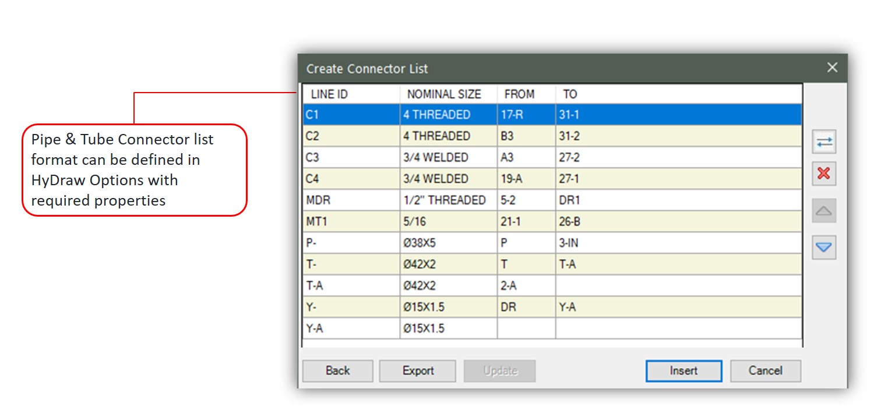Click the 17-R From cell
The image size is (874, 410).
pyautogui.click(x=527, y=115)
